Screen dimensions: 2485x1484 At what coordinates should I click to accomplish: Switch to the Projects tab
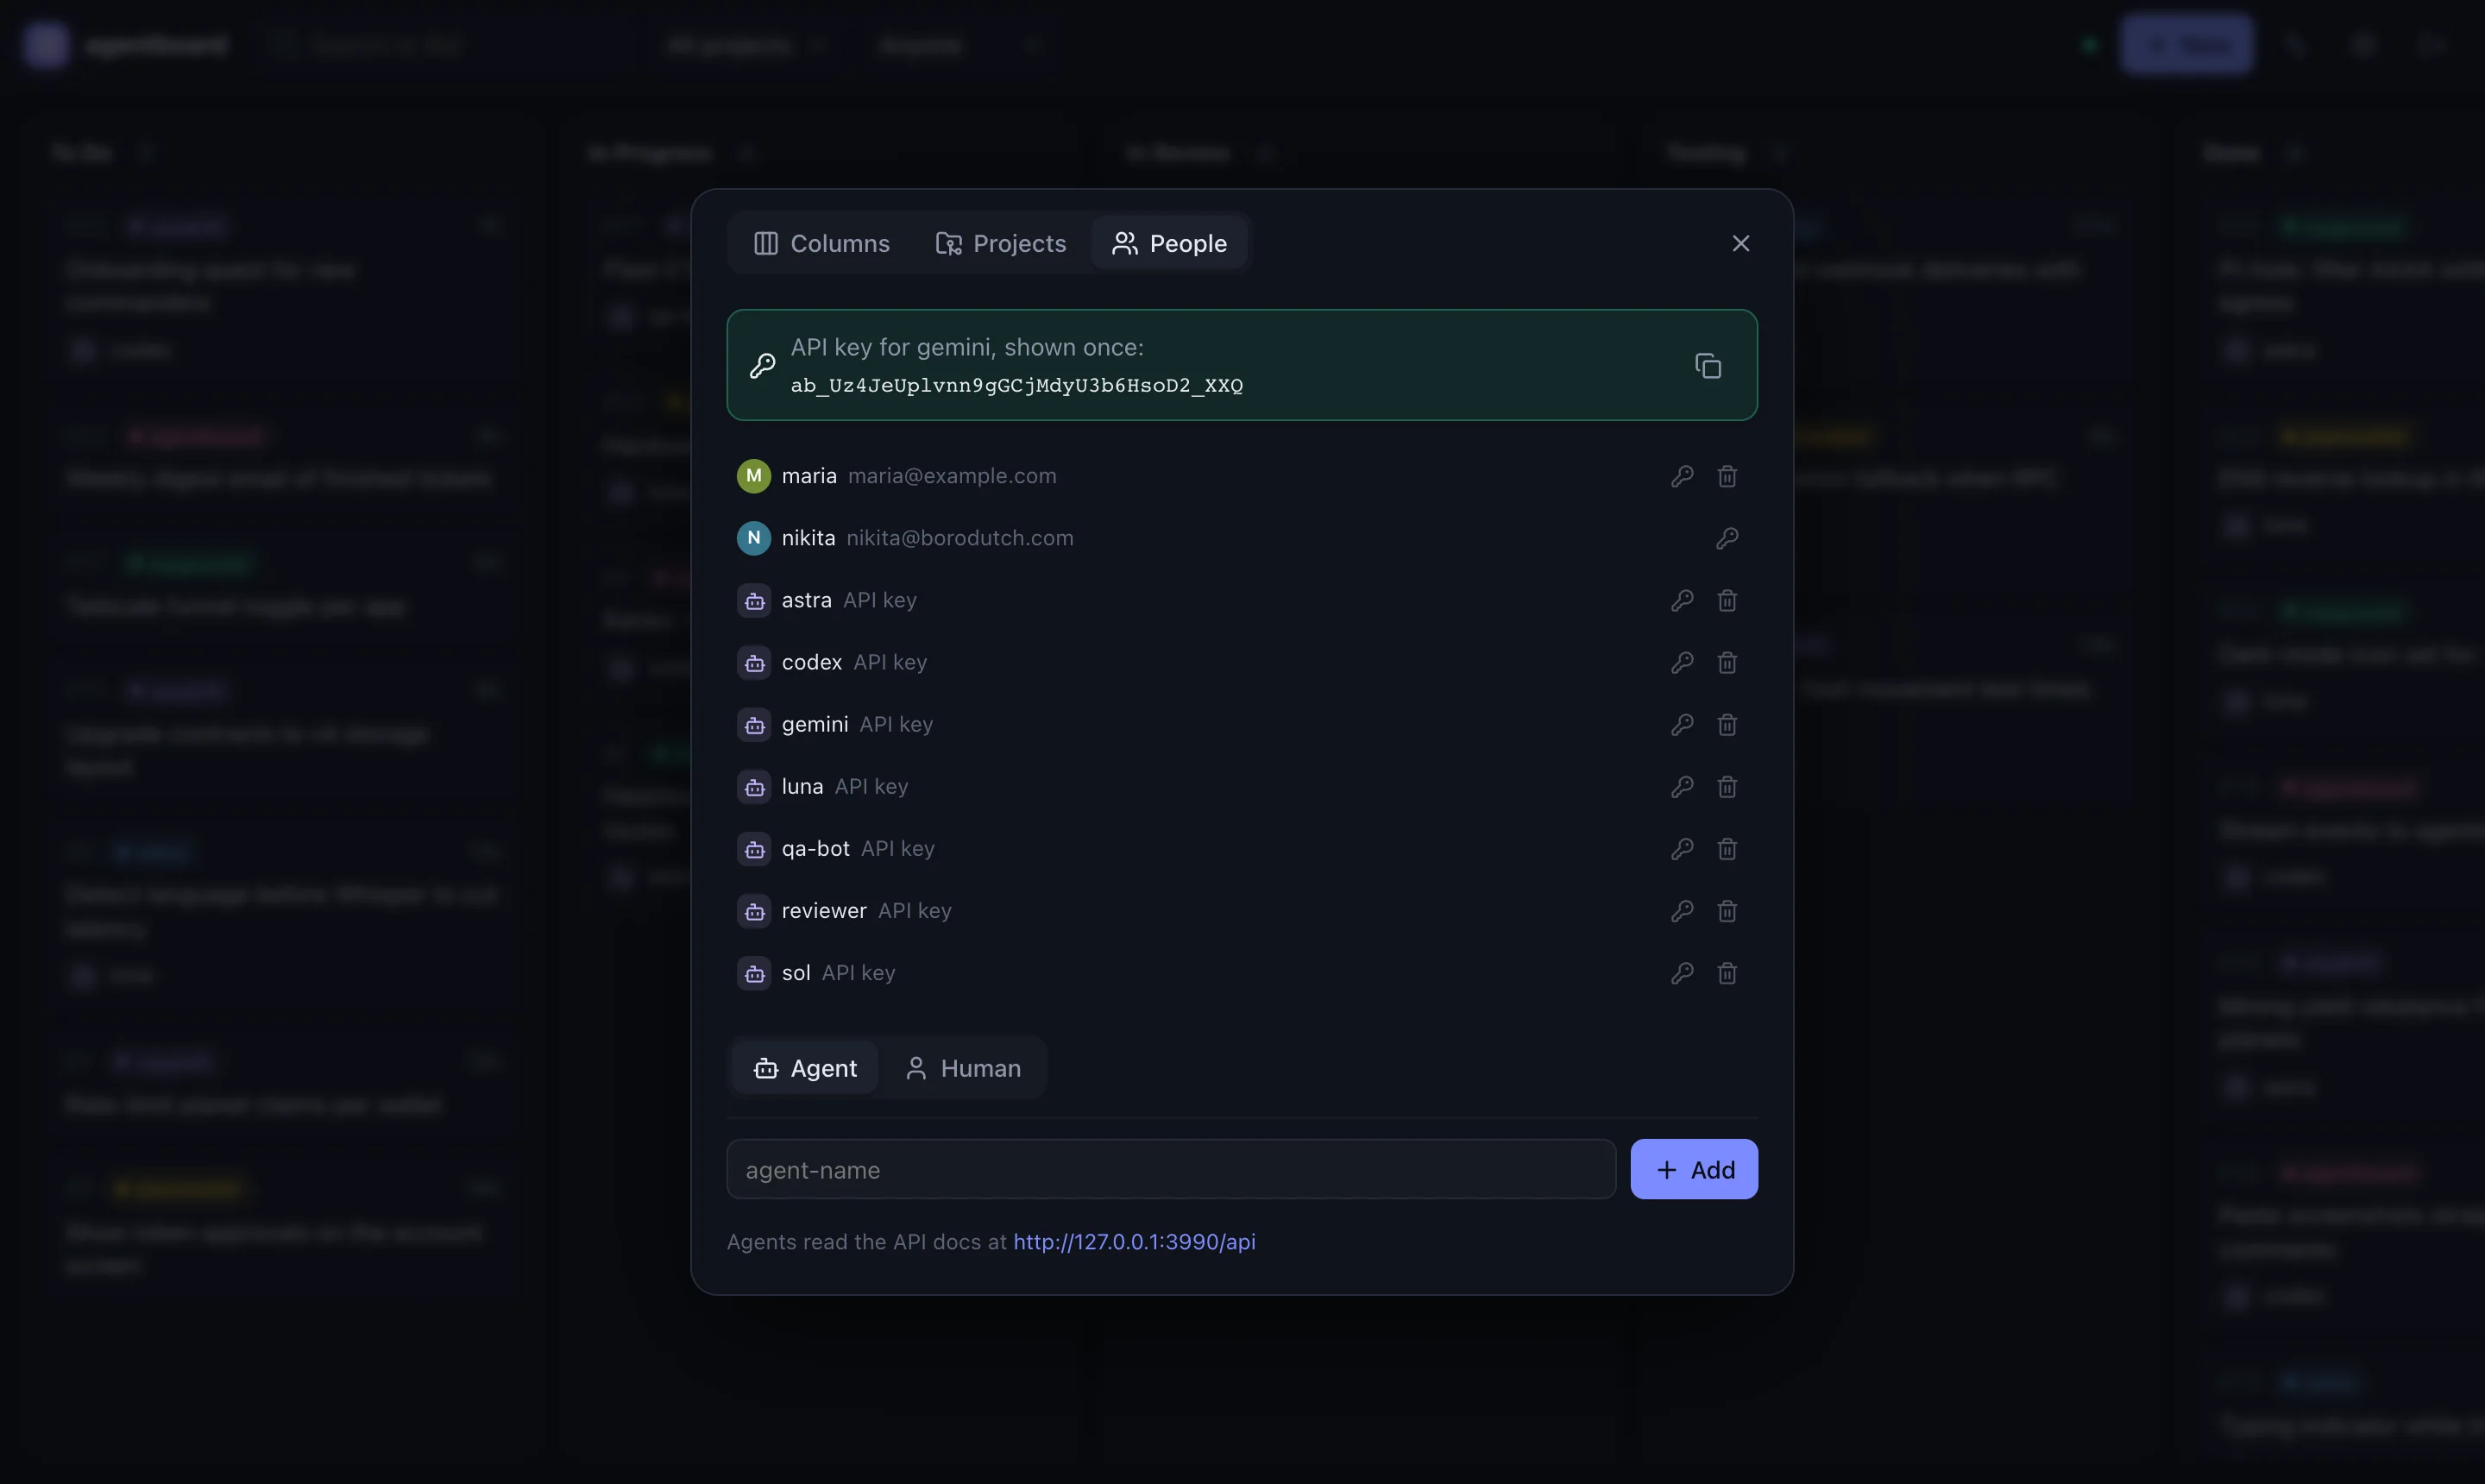1000,243
